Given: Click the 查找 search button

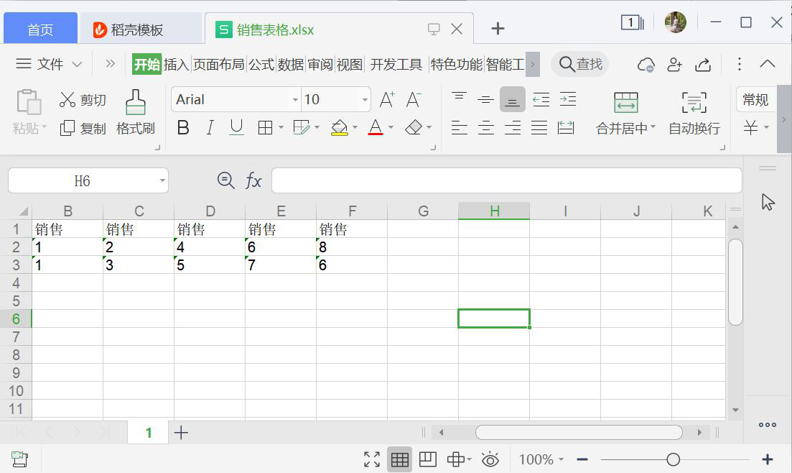Looking at the screenshot, I should tap(580, 64).
